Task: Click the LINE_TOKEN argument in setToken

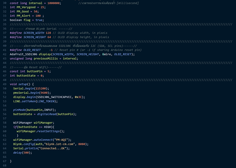Action: (x=47, y=101)
